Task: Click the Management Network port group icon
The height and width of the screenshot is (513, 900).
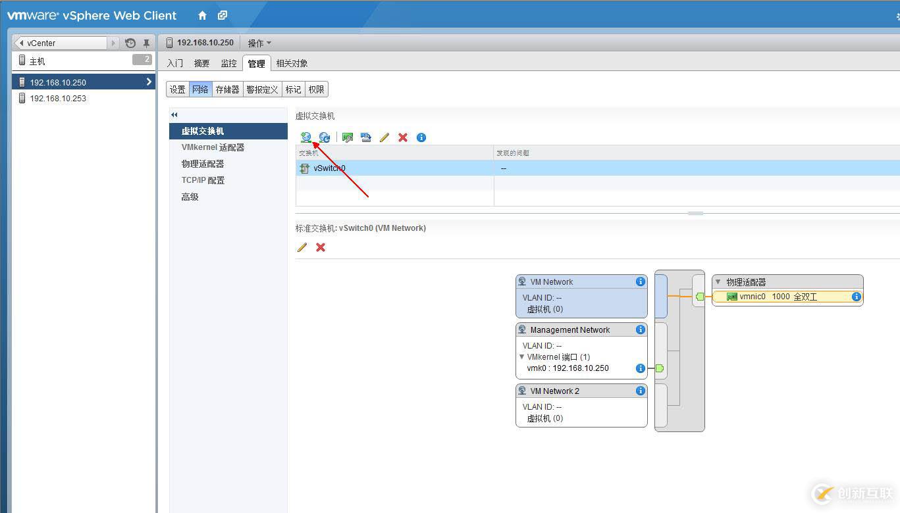Action: pos(522,330)
